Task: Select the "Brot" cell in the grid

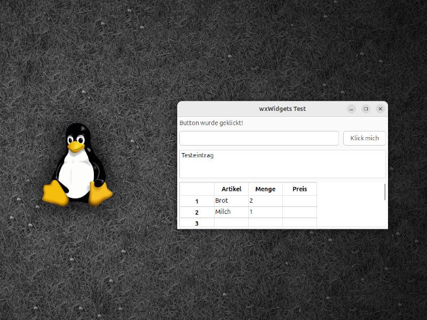Action: click(x=231, y=201)
